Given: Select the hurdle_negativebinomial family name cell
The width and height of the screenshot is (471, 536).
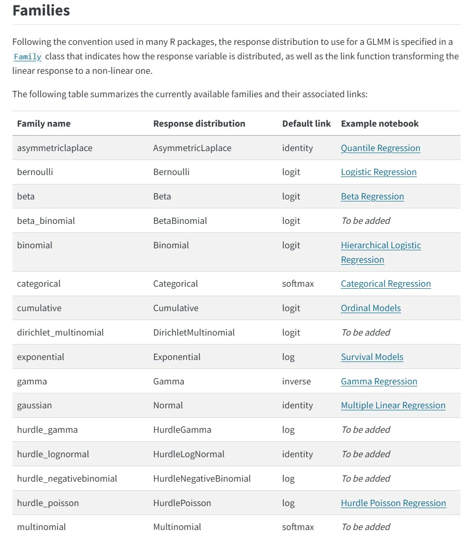Looking at the screenshot, I should (67, 479).
